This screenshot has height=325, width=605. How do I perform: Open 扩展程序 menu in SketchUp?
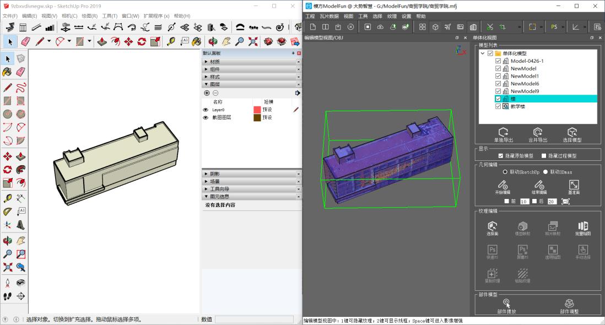click(x=156, y=16)
